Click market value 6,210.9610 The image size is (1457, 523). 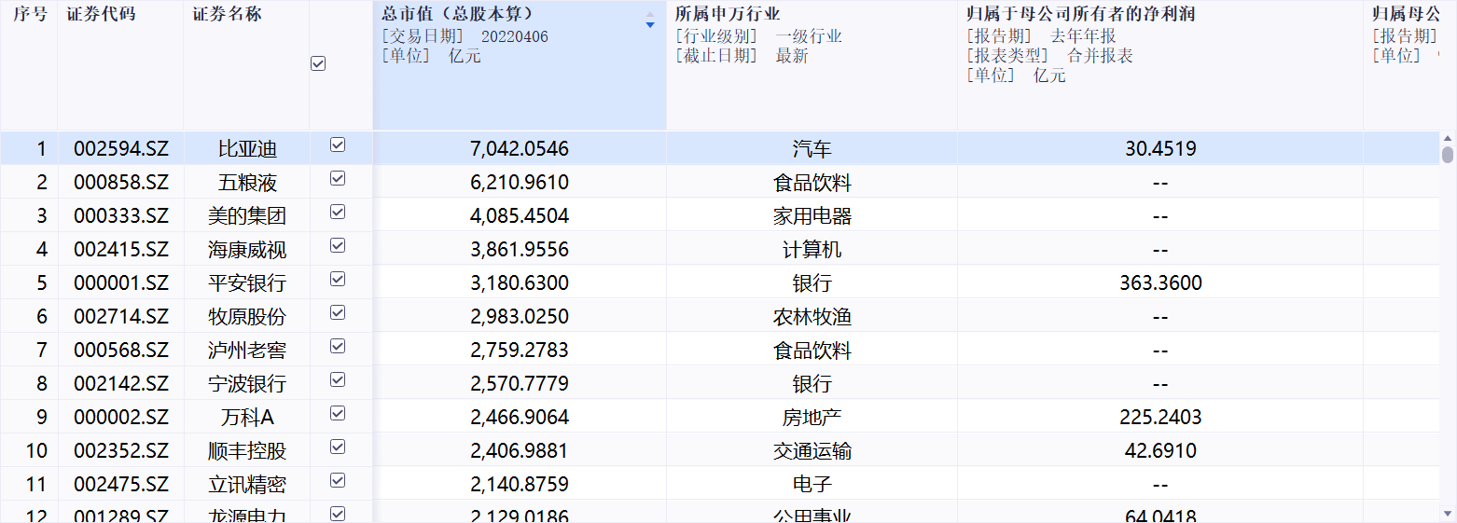pos(520,183)
